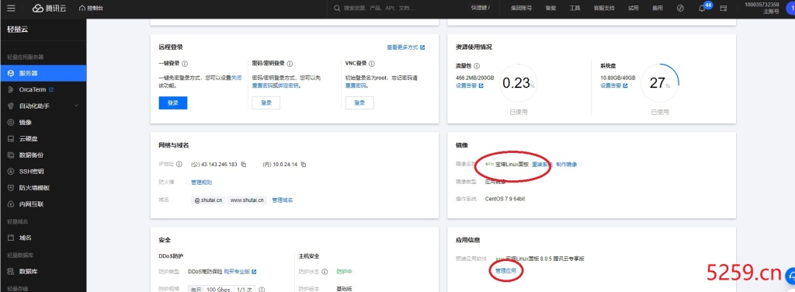Open the 工具 top menu
The height and width of the screenshot is (292, 795).
(575, 8)
